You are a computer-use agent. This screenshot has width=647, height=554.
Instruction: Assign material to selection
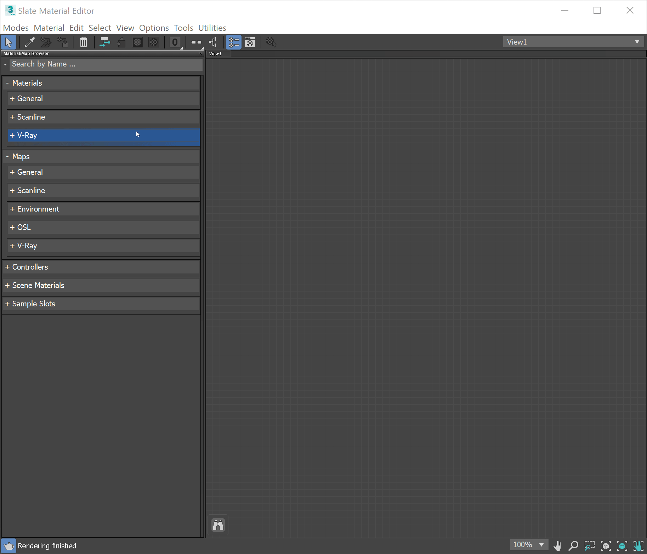pos(46,42)
